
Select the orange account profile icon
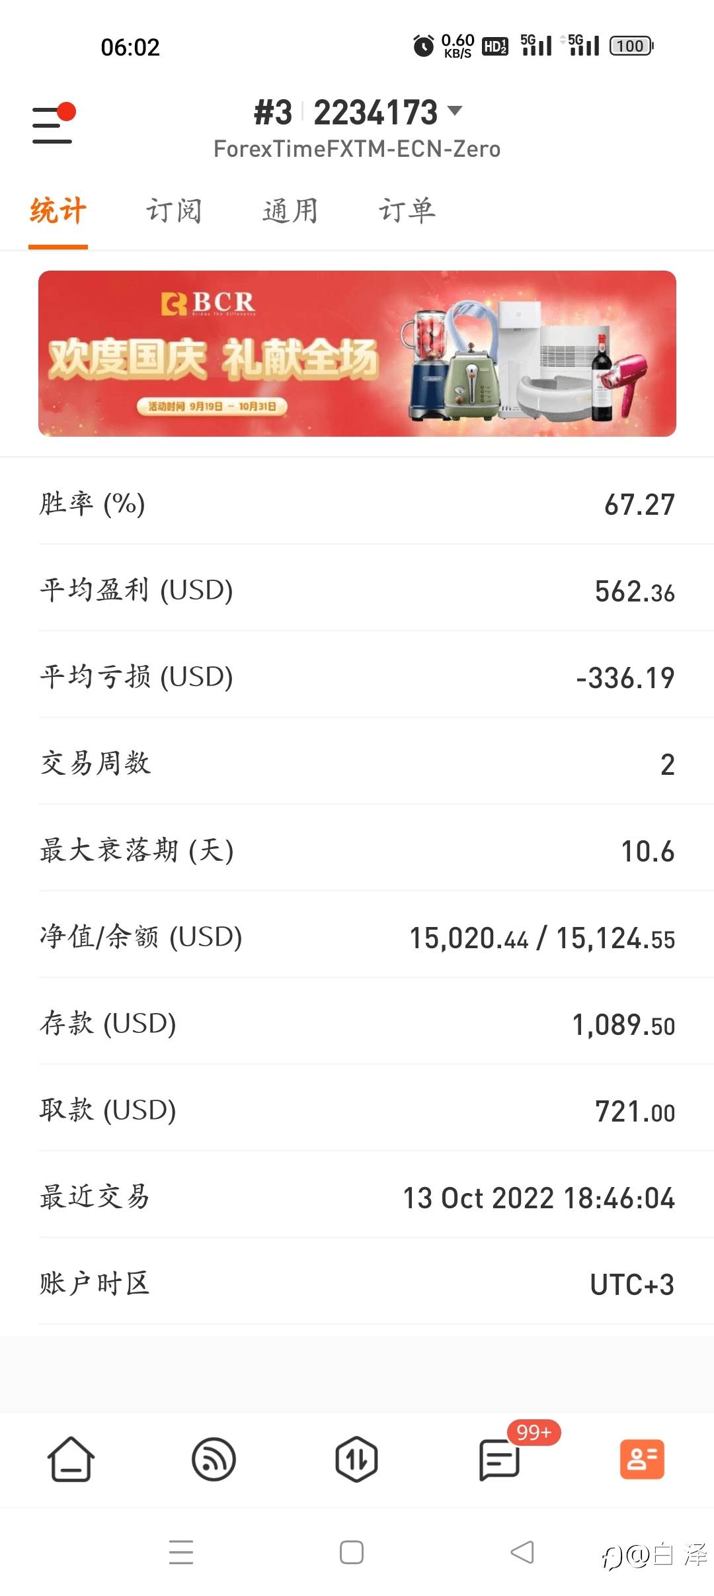[x=642, y=1459]
